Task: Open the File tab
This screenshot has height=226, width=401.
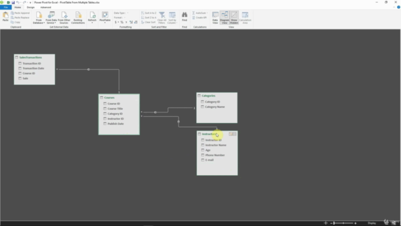Action: tap(6, 8)
